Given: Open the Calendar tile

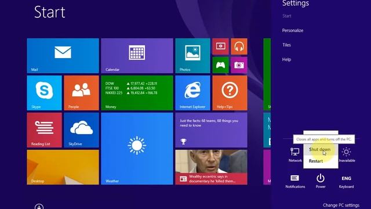Looking at the screenshot, I should (137, 56).
